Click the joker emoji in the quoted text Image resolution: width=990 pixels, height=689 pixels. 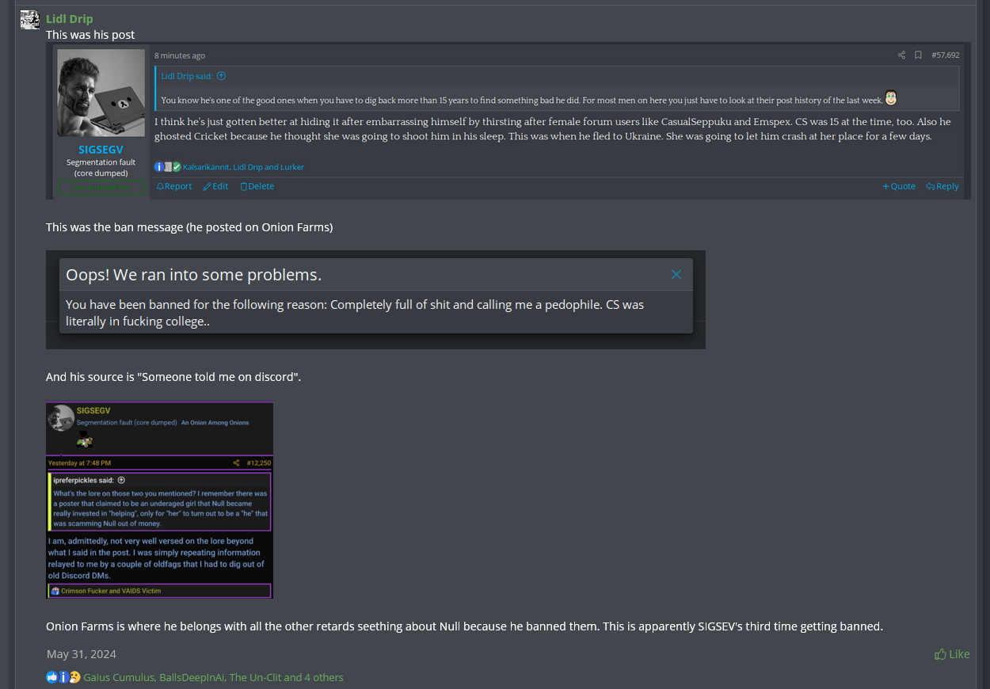point(891,98)
